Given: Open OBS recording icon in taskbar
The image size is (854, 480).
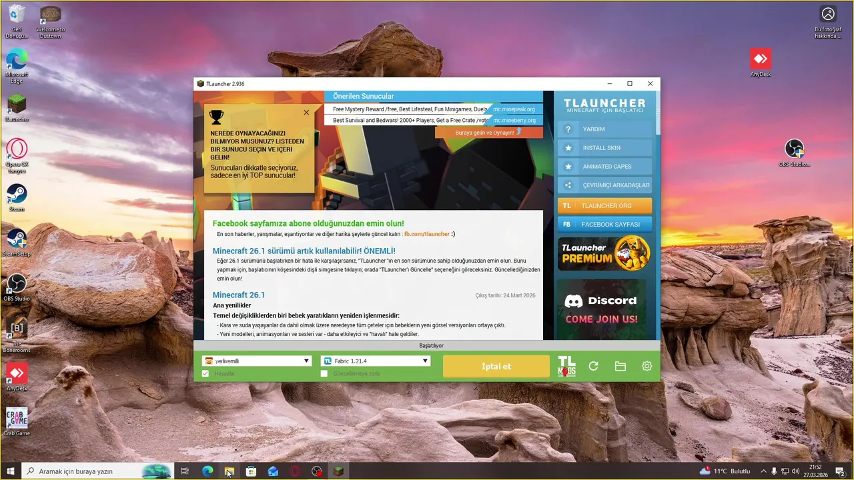Looking at the screenshot, I should [317, 471].
